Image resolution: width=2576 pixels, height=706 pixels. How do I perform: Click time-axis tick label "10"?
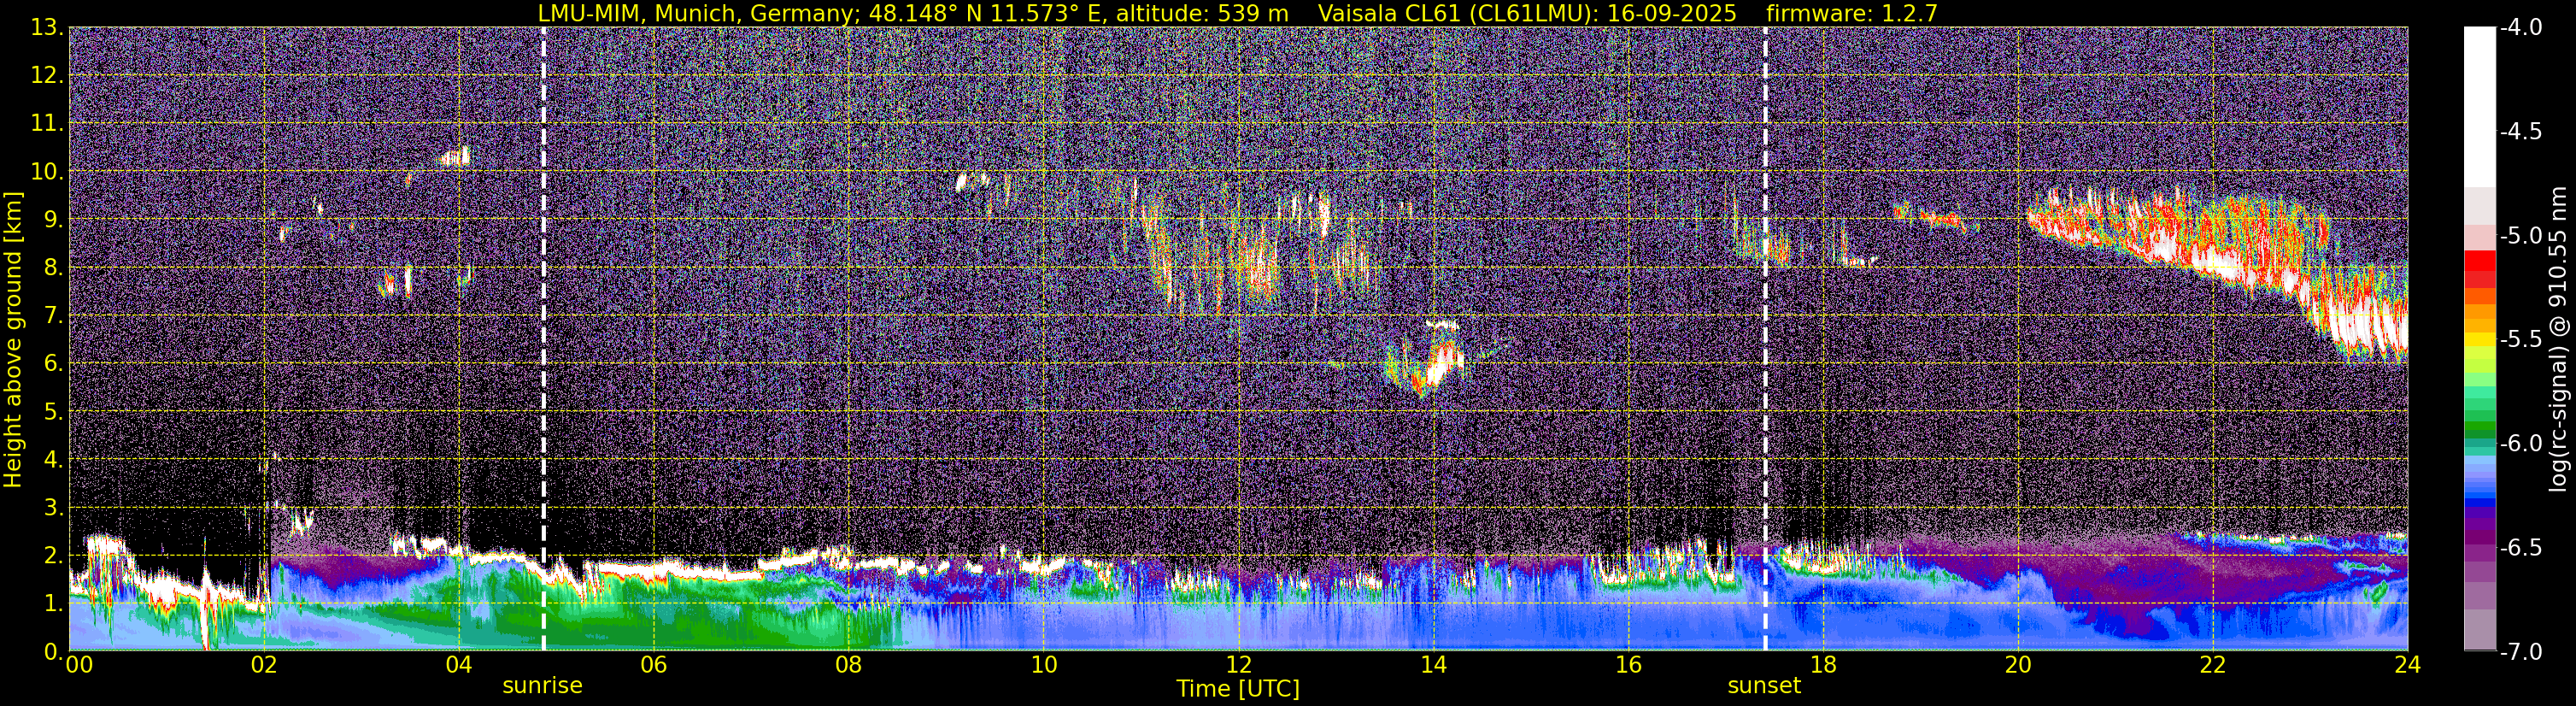(x=1043, y=665)
